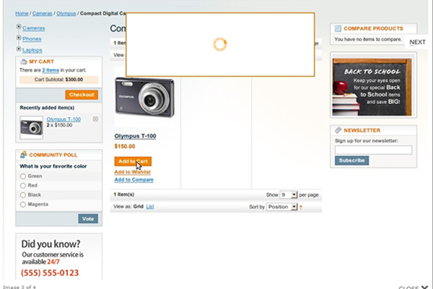
Task: Click Add to Wishlist link
Action: pos(133,172)
